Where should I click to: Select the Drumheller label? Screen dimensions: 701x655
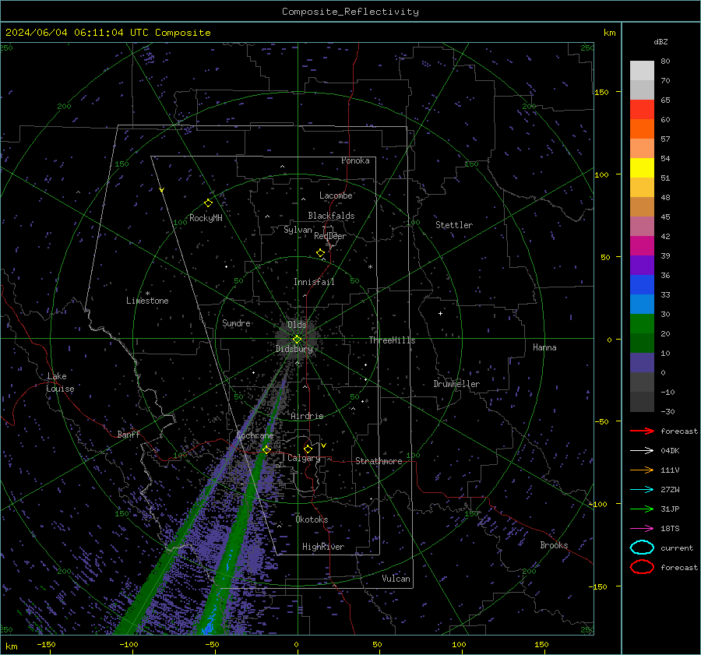[456, 384]
